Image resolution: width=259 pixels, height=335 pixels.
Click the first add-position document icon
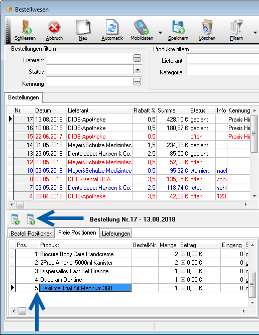tap(16, 219)
